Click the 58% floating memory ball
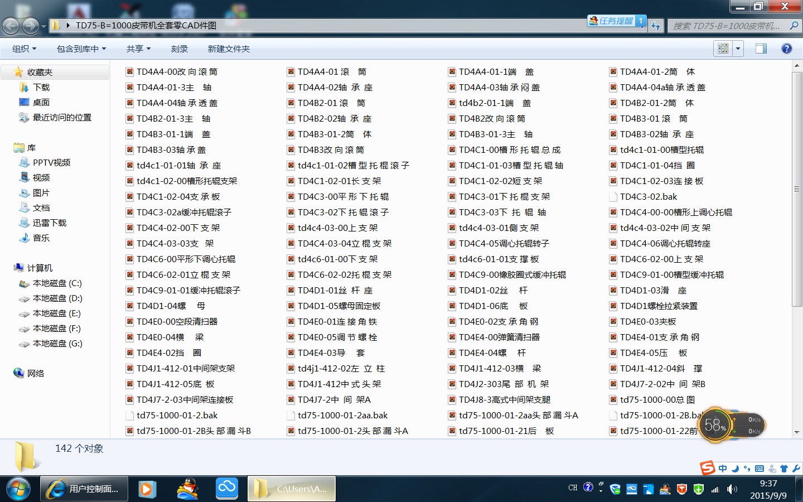The width and height of the screenshot is (803, 502). click(x=715, y=425)
